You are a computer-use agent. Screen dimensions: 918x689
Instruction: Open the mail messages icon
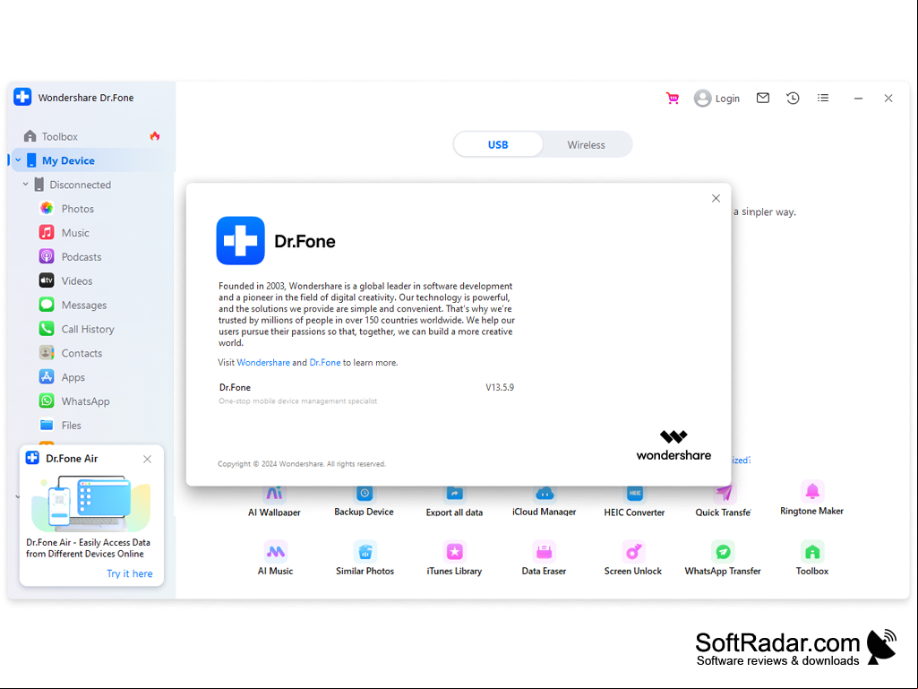pyautogui.click(x=762, y=98)
